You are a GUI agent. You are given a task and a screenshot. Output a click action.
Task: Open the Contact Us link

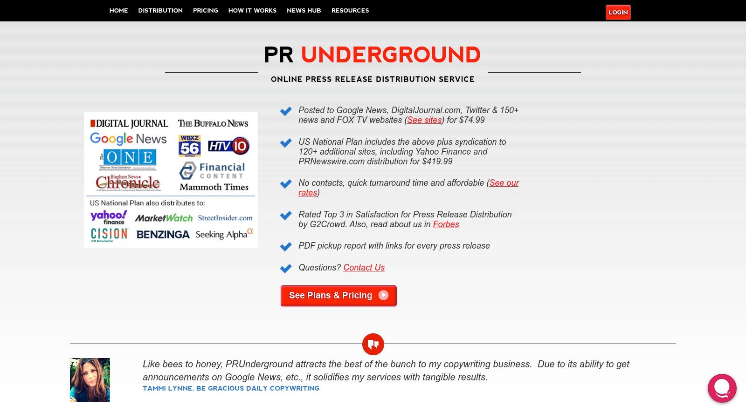pos(364,268)
